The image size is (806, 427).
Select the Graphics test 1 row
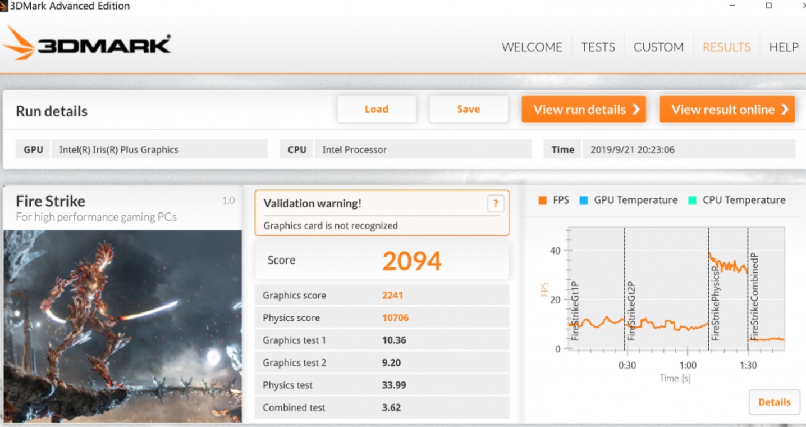382,340
